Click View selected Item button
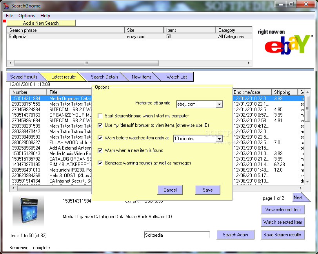 tap(283, 210)
